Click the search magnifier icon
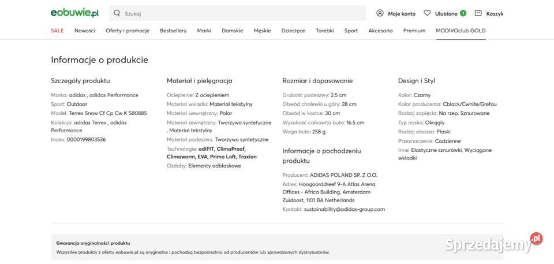 point(117,13)
